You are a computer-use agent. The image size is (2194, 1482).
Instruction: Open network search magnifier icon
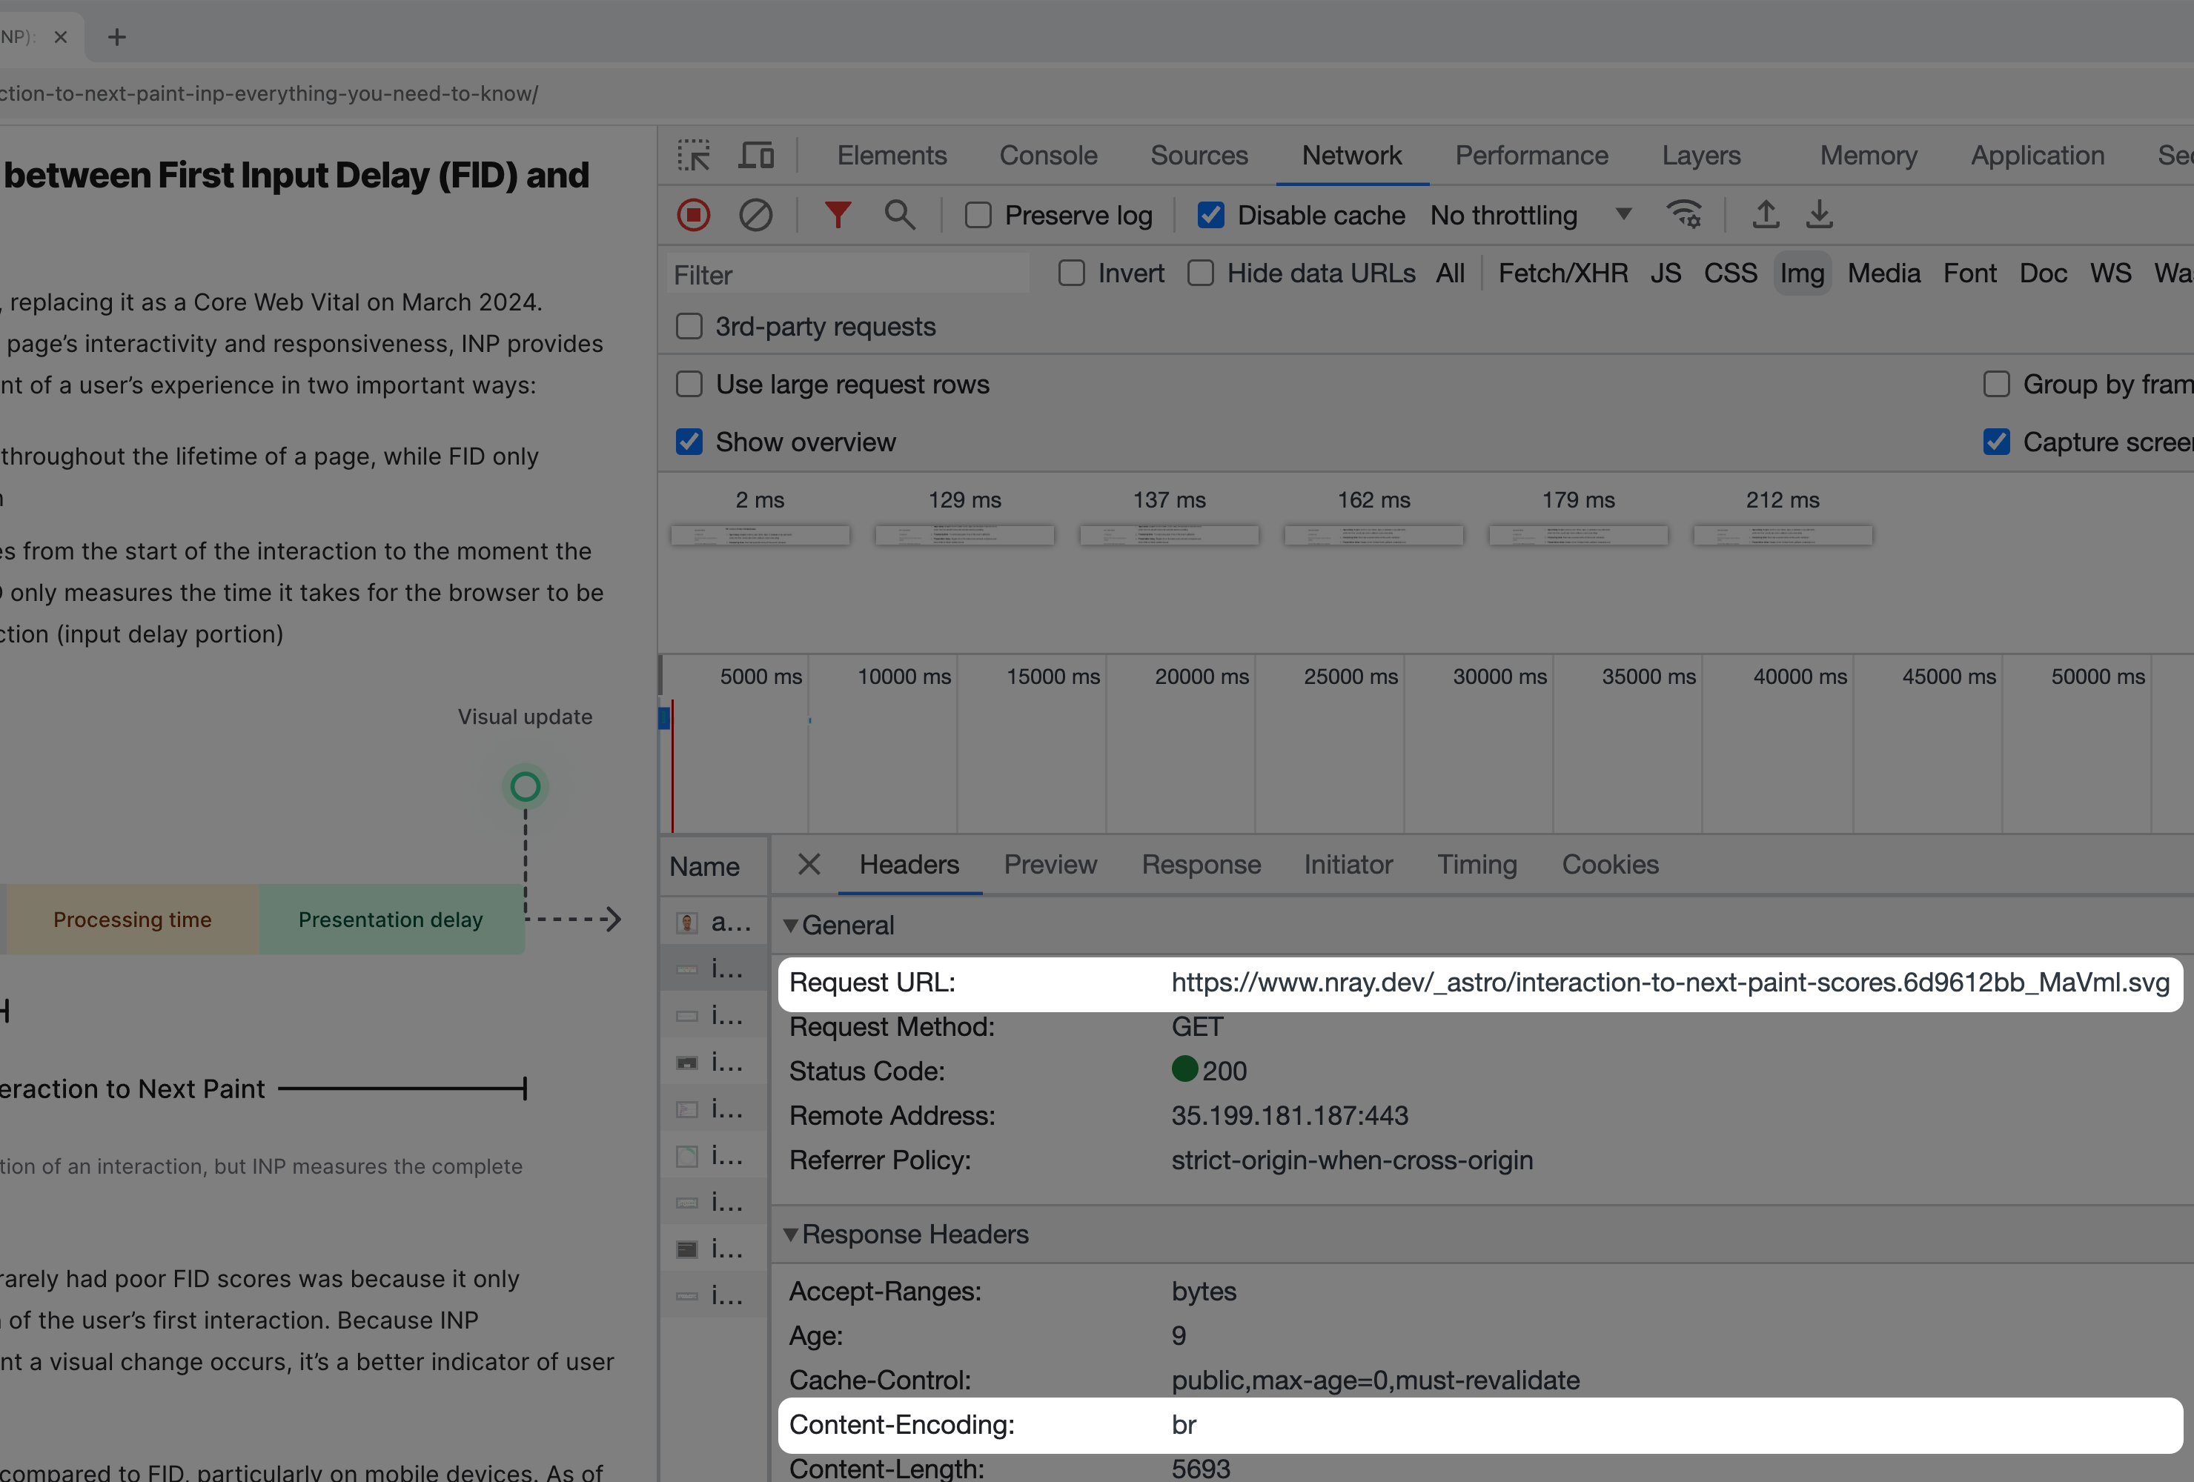900,215
